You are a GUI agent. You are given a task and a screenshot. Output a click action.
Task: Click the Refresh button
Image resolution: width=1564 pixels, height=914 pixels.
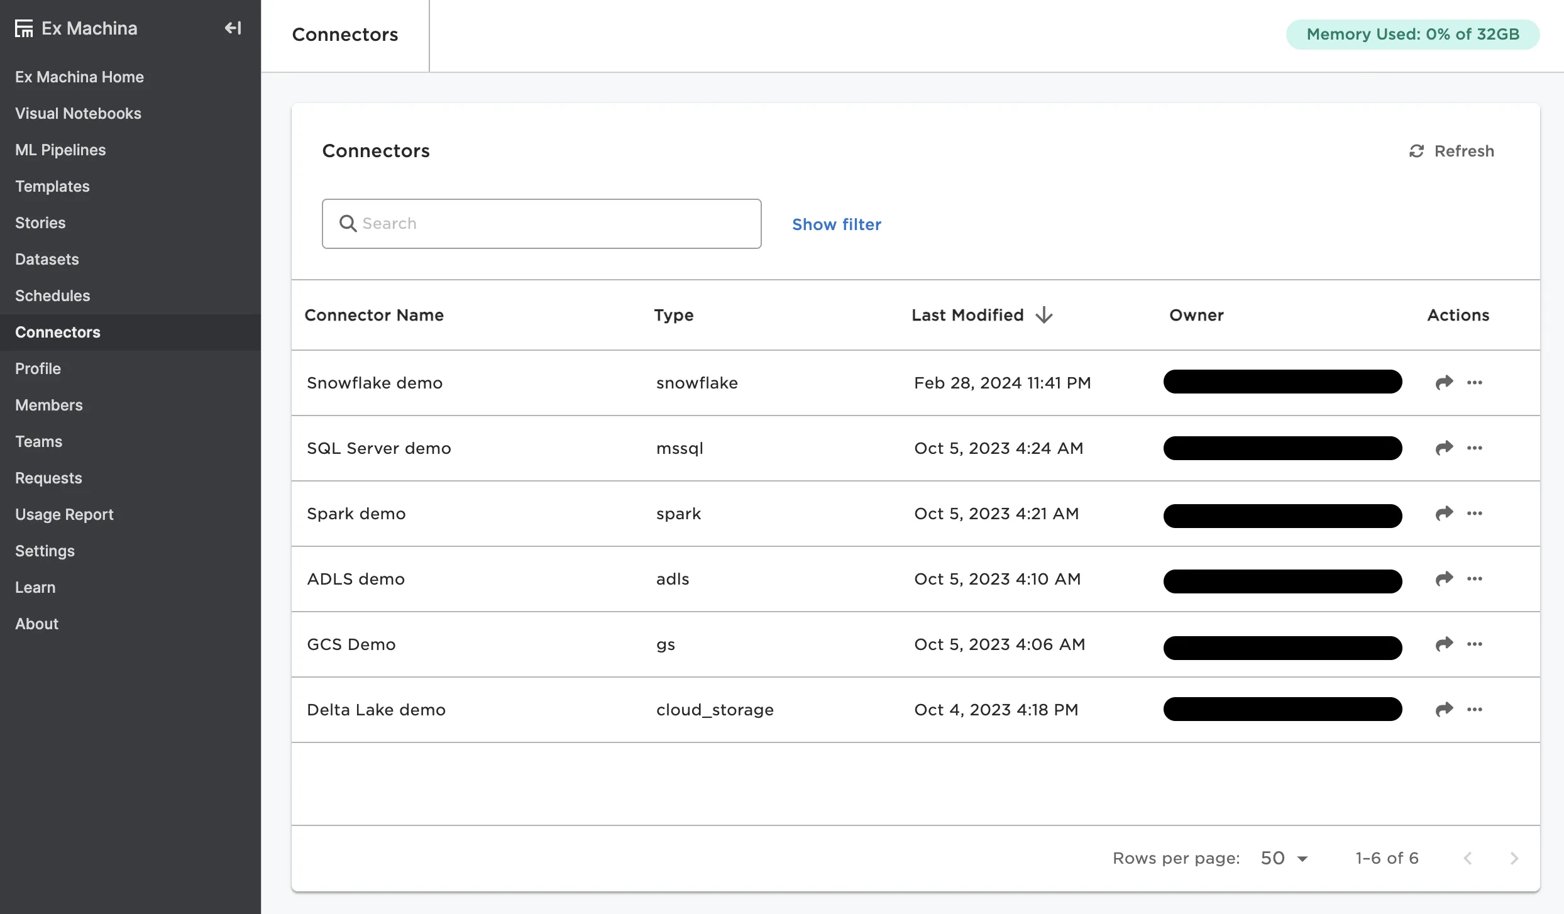1451,151
